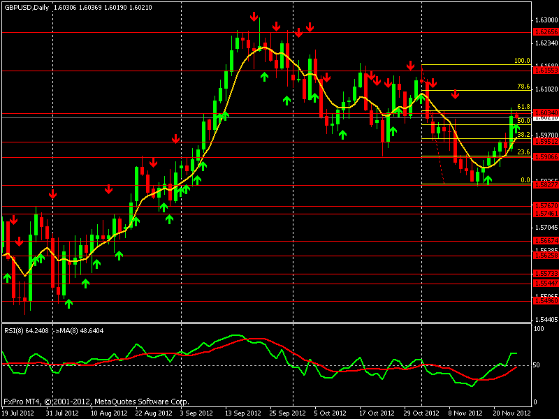Click the 61.8 Fibonacci level label
Screen dimensions: 559x419
click(523, 107)
